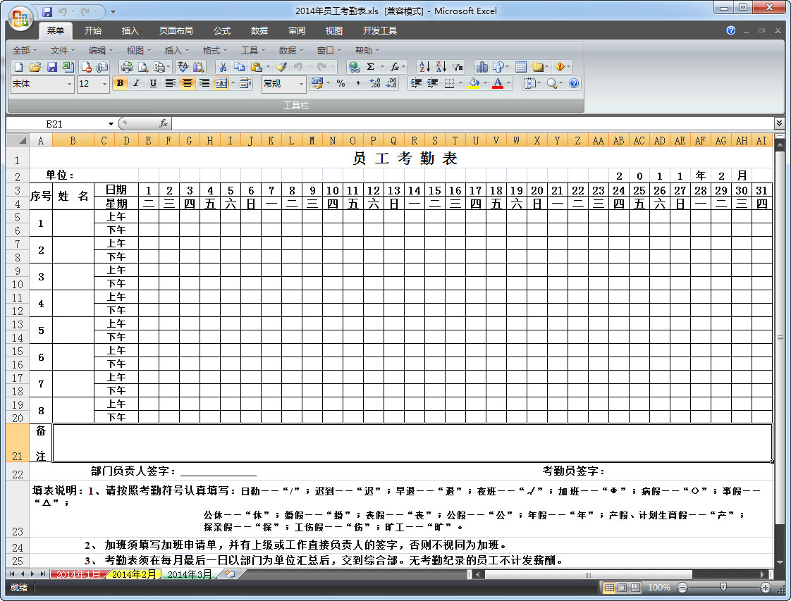This screenshot has height=601, width=791.
Task: Apply percent style with % icon
Action: (x=341, y=83)
